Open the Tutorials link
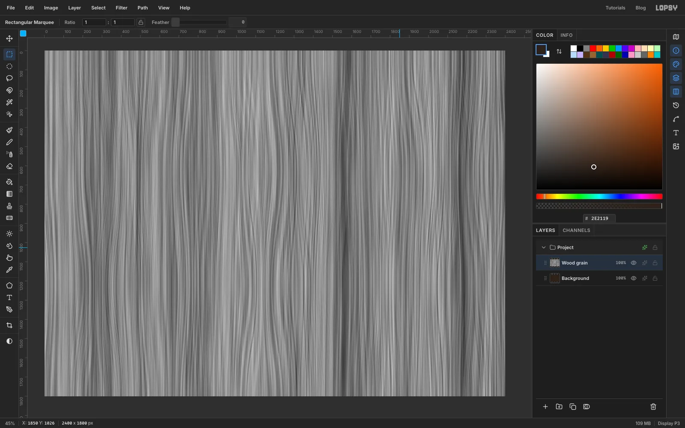Image resolution: width=685 pixels, height=428 pixels. [x=615, y=8]
